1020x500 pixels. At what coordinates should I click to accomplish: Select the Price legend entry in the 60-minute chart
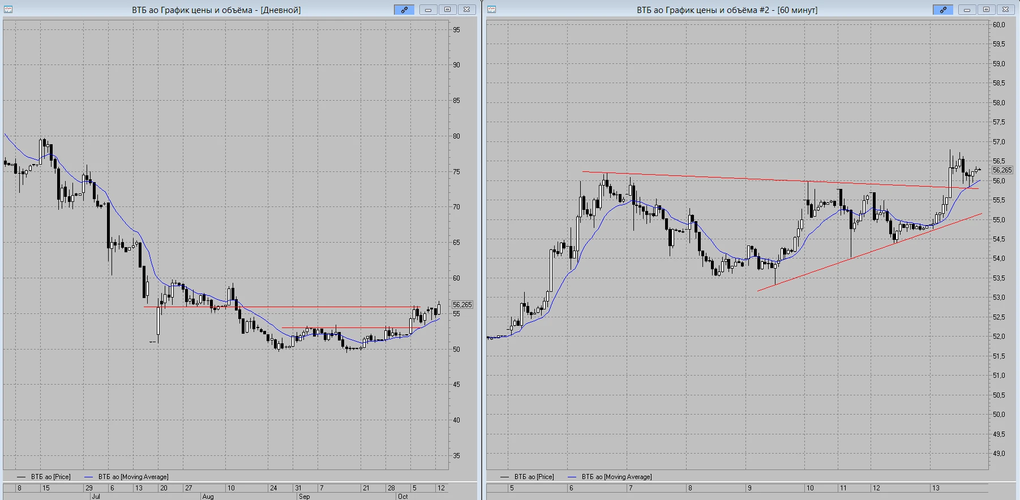click(x=528, y=477)
